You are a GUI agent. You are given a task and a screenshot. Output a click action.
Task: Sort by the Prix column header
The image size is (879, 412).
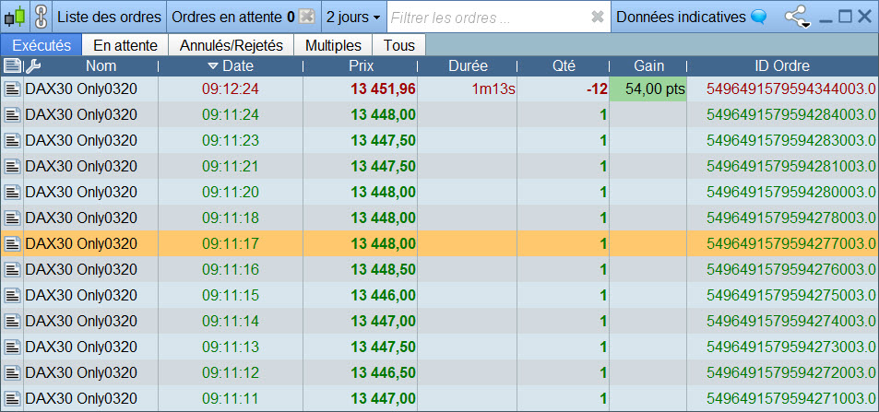tap(361, 66)
